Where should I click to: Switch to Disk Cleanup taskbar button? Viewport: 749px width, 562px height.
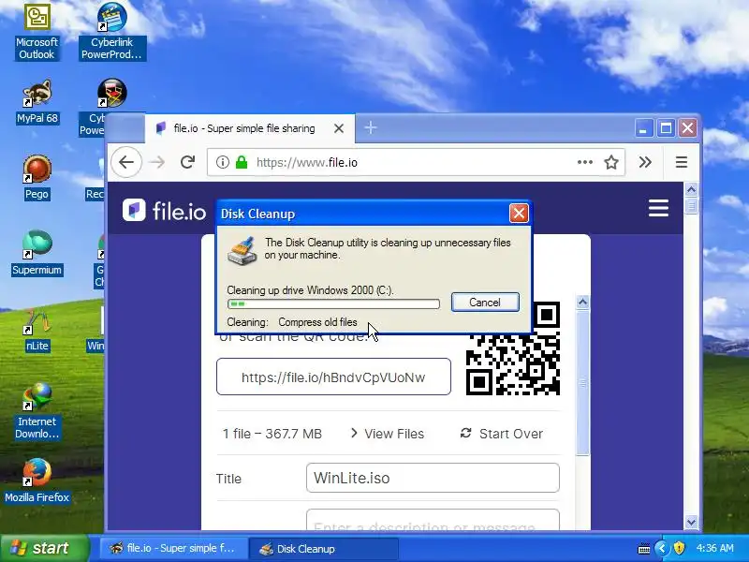tap(323, 548)
